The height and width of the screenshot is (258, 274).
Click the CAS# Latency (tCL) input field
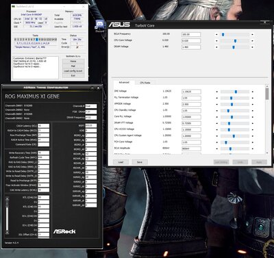click(43, 126)
